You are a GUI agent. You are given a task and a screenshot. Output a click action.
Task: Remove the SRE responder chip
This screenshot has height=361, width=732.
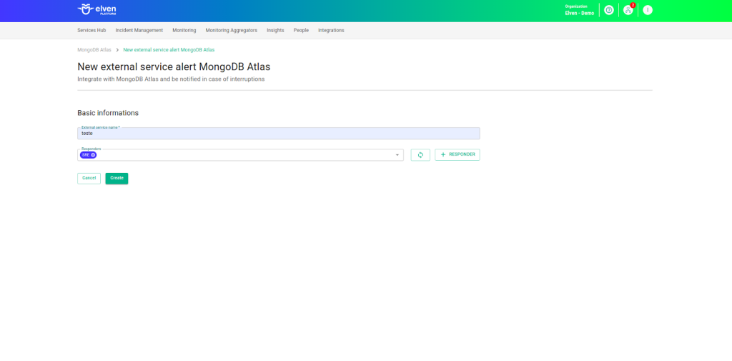[93, 155]
